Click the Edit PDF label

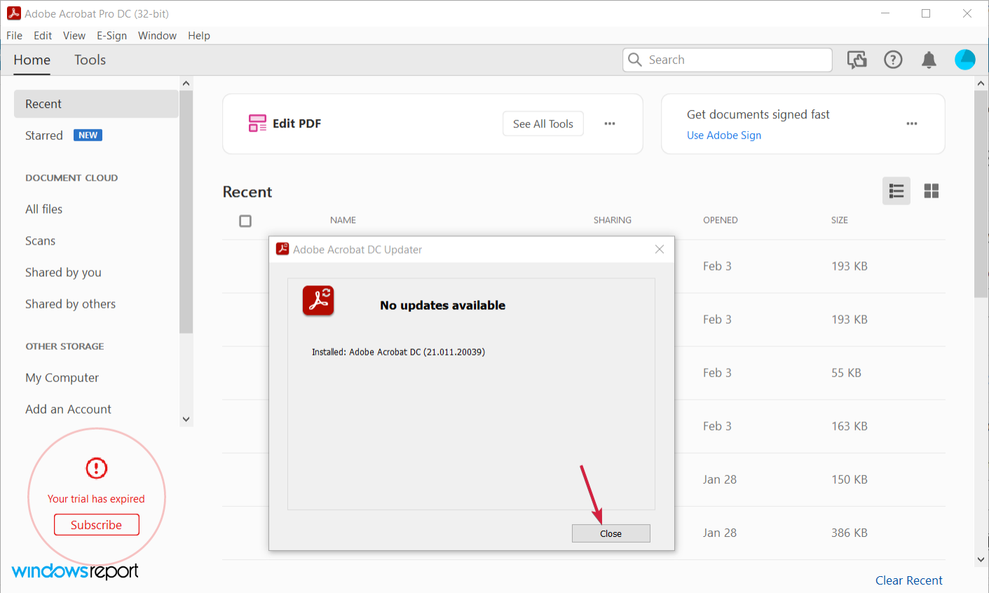pos(297,123)
